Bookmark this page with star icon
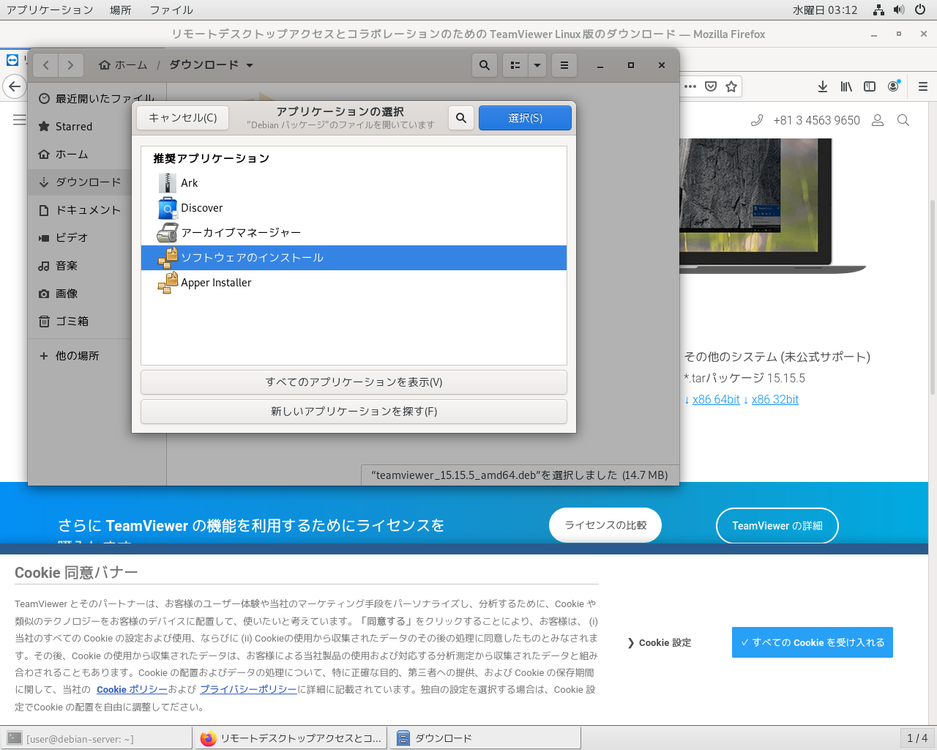937x750 pixels. [x=731, y=86]
